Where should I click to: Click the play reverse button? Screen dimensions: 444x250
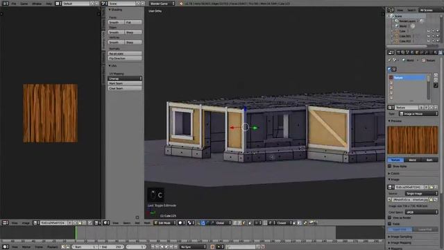click(162, 247)
